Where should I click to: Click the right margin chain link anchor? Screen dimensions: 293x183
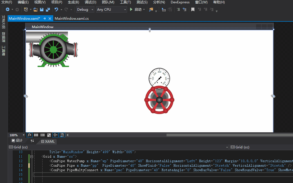point(273,96)
